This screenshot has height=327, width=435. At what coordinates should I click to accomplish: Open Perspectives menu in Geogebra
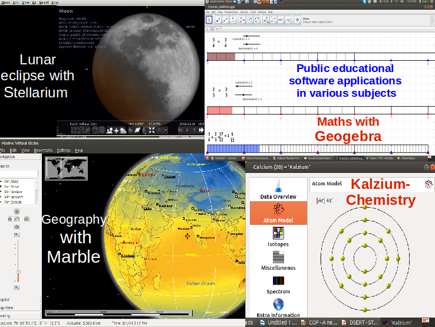(x=232, y=12)
